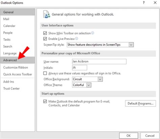Select People in the sidebar
Image resolution: width=160 pixels, height=139 pixels.
pos(18,33)
